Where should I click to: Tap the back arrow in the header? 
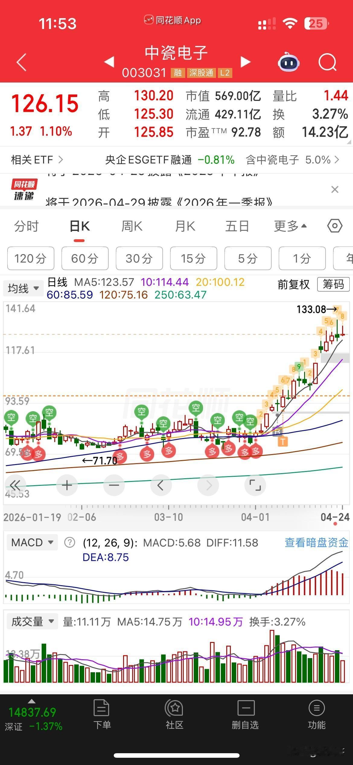tap(21, 62)
